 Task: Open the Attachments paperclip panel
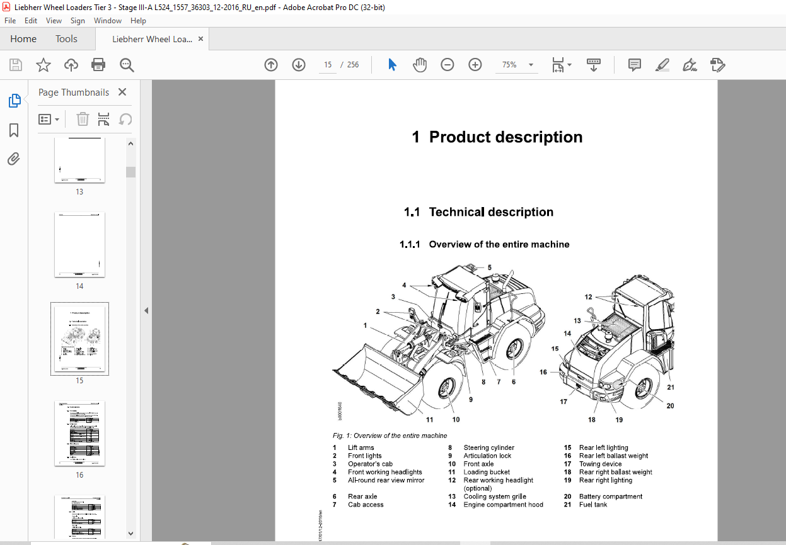14,159
